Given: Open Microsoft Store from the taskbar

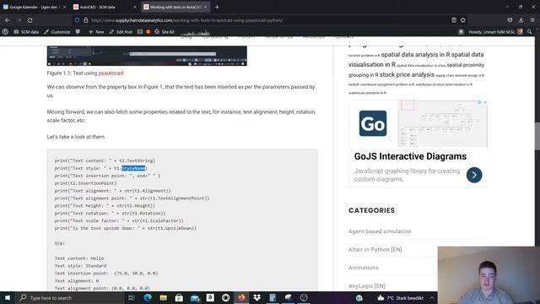Looking at the screenshot, I should point(179,298).
